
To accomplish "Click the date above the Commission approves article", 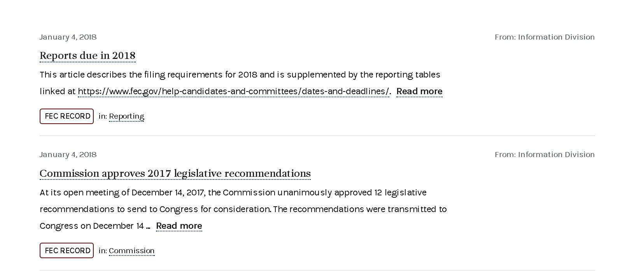I will pyautogui.click(x=68, y=154).
